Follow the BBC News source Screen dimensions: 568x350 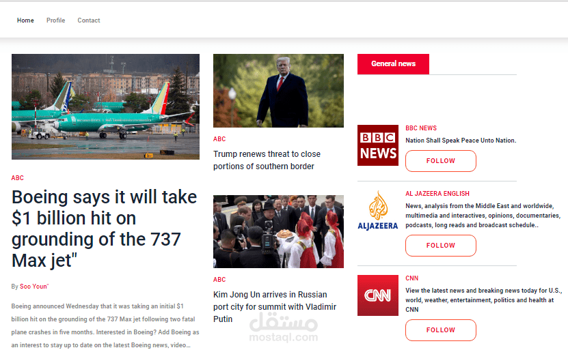[x=440, y=161]
